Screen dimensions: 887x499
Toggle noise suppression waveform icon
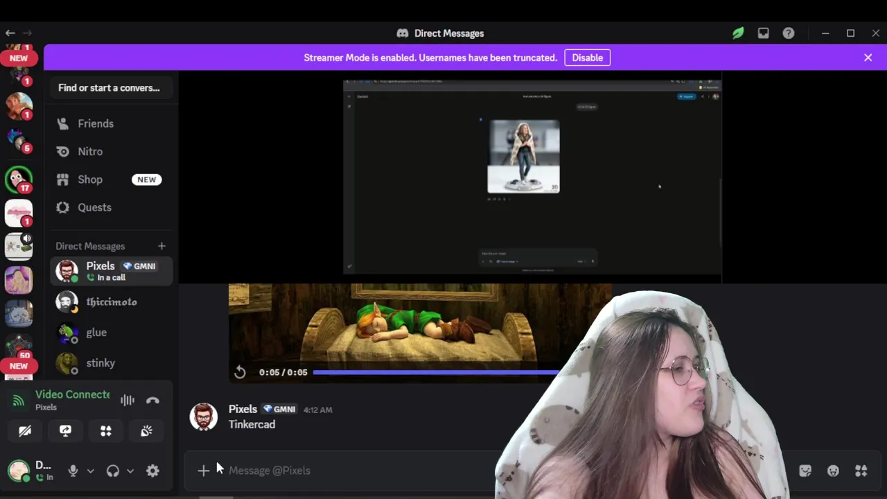click(128, 400)
